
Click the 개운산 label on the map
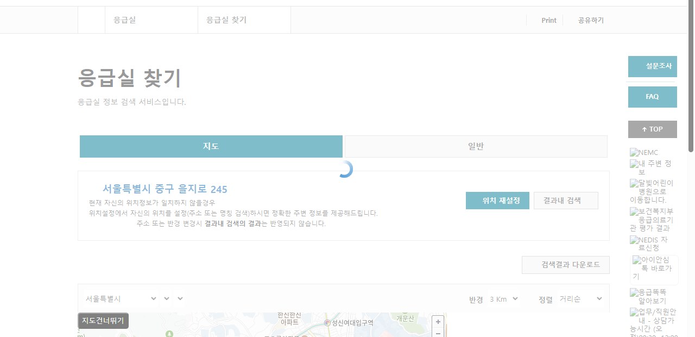point(405,319)
